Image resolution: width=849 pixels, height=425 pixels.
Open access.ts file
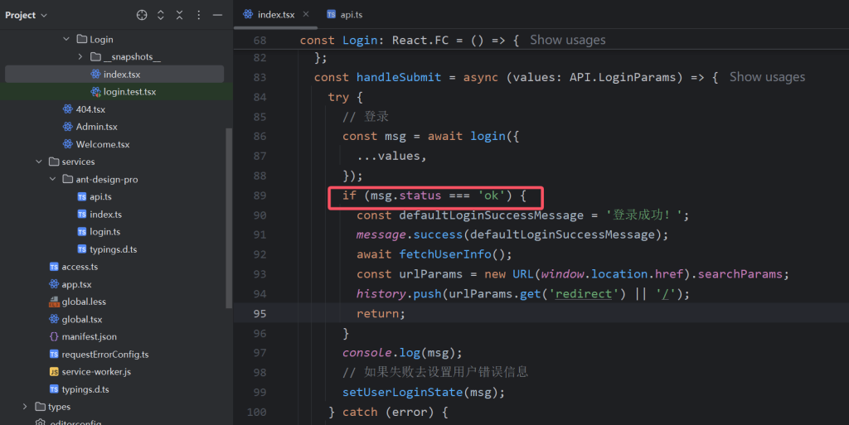click(x=80, y=267)
